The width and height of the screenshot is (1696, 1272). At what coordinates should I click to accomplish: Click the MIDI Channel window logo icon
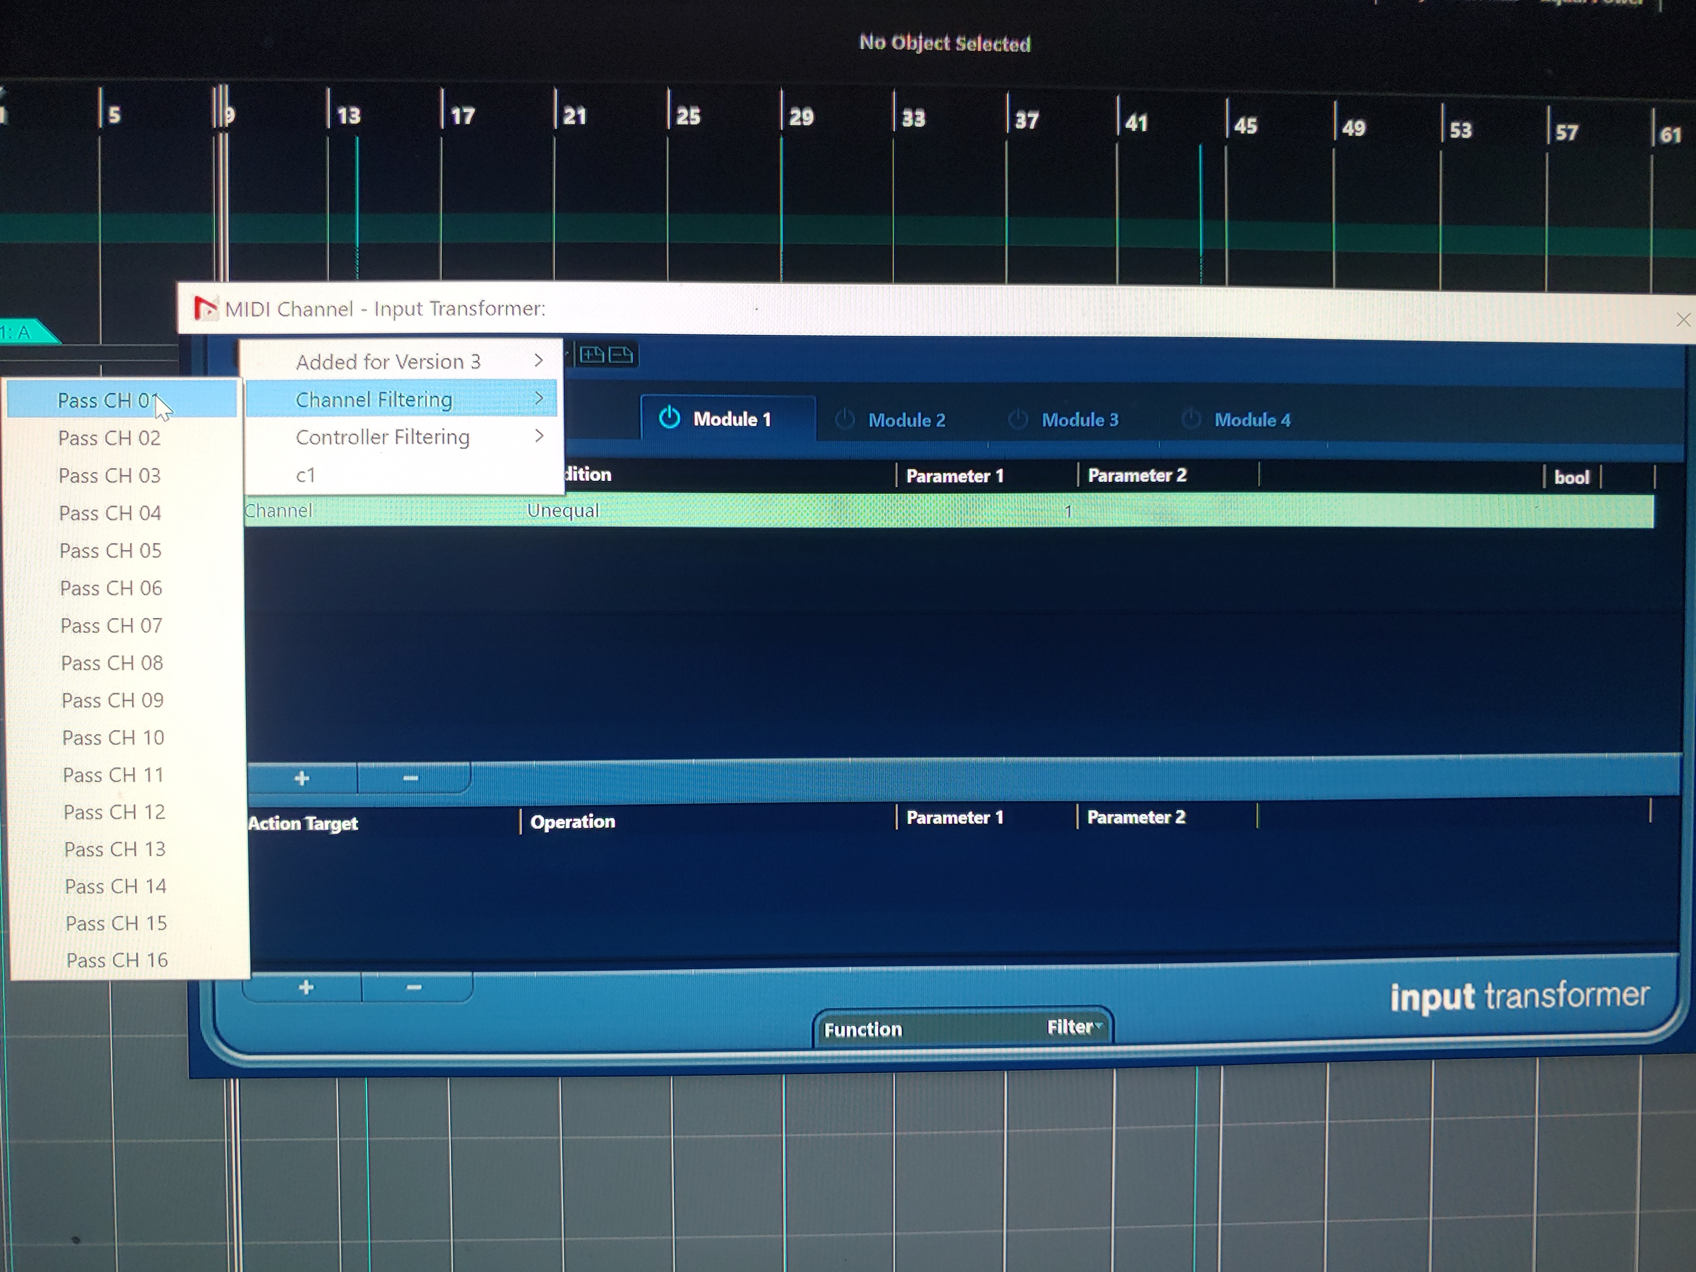pos(205,308)
